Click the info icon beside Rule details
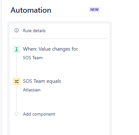139x135 pixels. 17,30
